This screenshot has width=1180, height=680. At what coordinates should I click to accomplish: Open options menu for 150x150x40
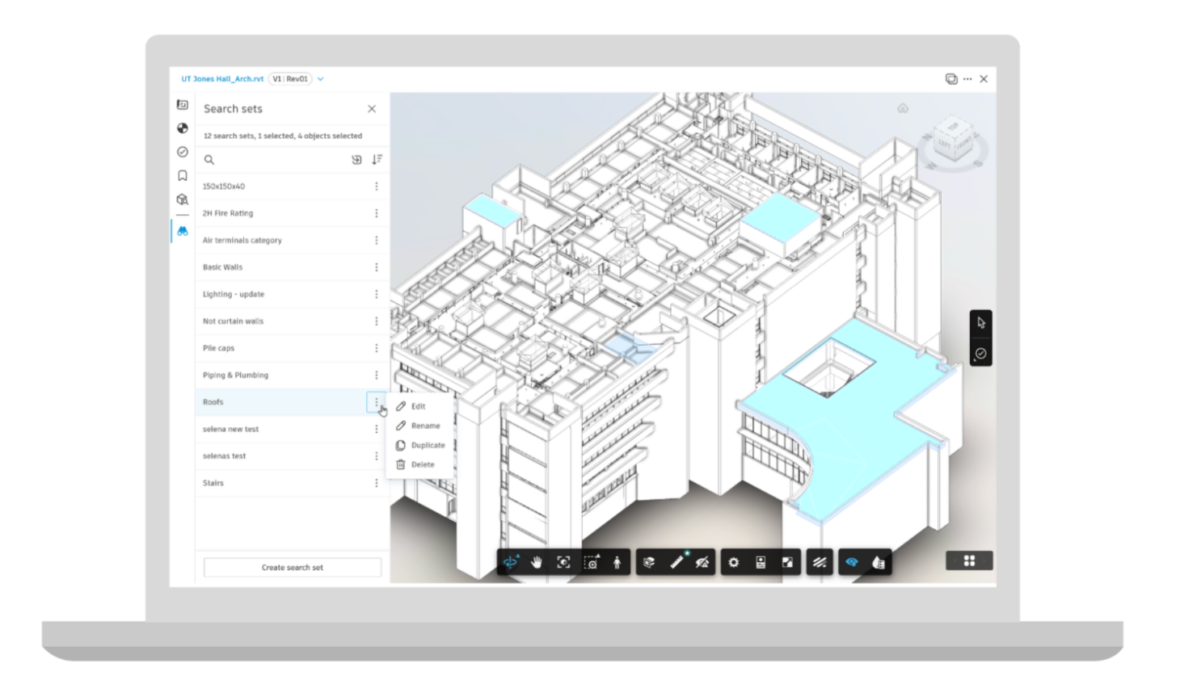[x=377, y=187]
